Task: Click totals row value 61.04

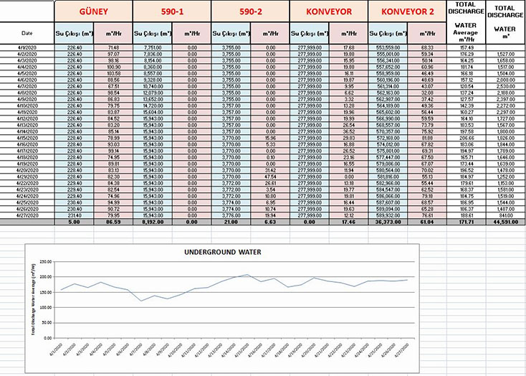Action: point(427,222)
